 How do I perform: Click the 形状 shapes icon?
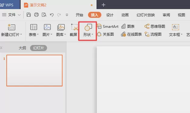click(88, 27)
